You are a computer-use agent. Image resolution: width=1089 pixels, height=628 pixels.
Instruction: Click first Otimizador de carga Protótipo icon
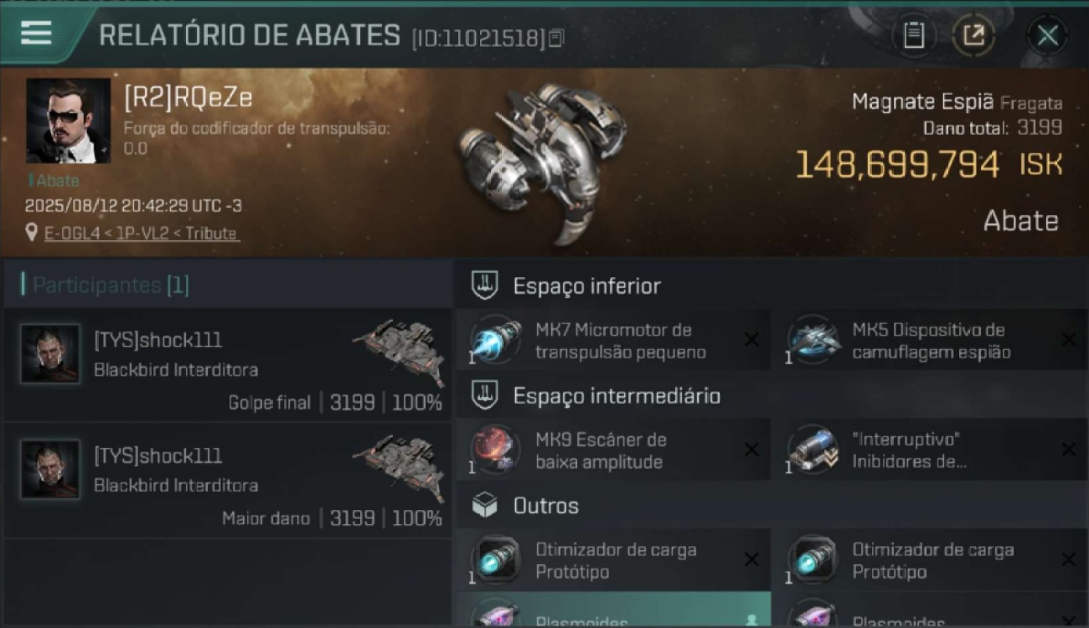pyautogui.click(x=495, y=560)
